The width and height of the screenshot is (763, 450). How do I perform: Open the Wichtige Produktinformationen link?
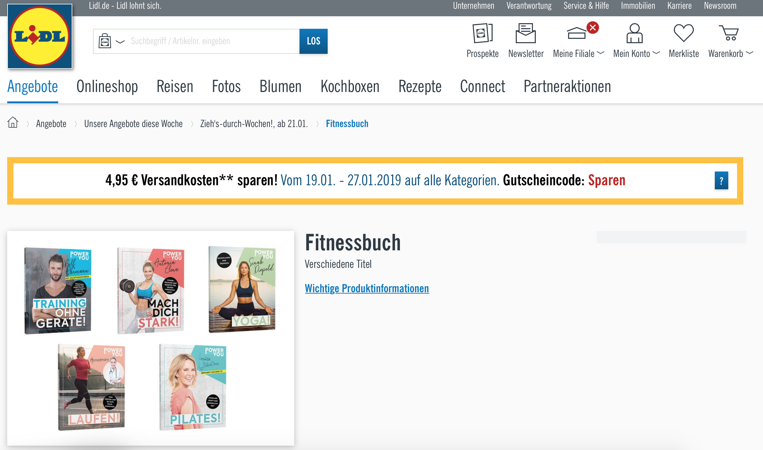pos(367,288)
